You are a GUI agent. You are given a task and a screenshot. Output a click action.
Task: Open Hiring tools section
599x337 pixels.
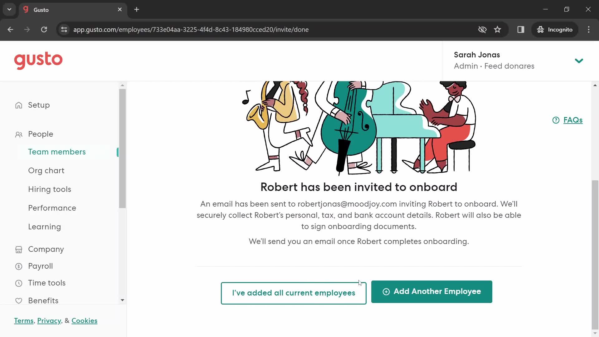coord(49,189)
